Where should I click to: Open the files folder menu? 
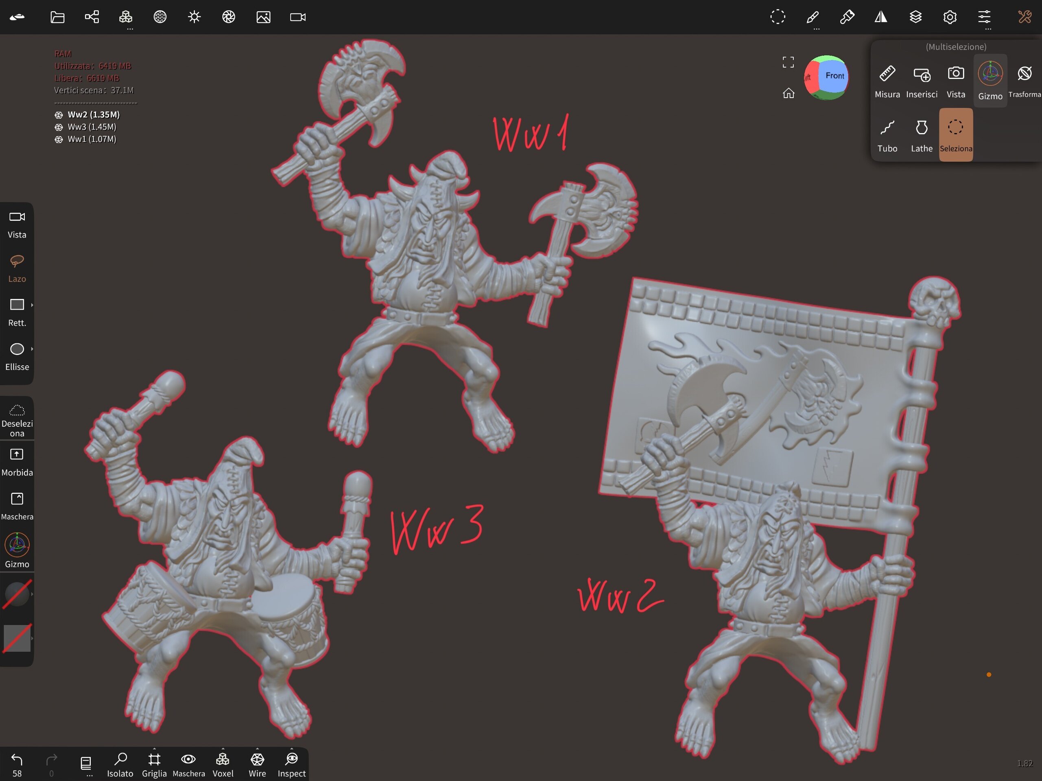[57, 17]
